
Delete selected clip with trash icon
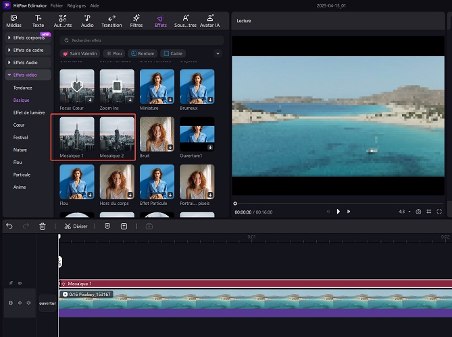coord(43,226)
